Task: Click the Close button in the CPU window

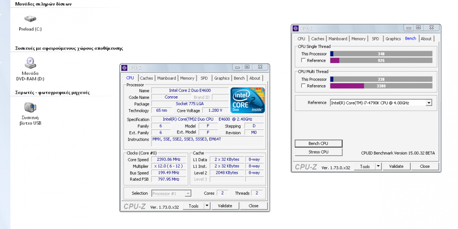Action: click(x=253, y=206)
